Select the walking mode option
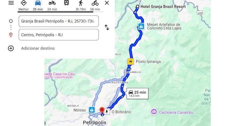 coord(81,6)
